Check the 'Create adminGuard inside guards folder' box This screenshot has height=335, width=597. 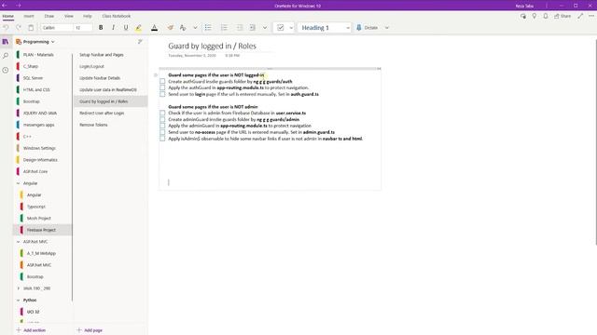point(162,119)
